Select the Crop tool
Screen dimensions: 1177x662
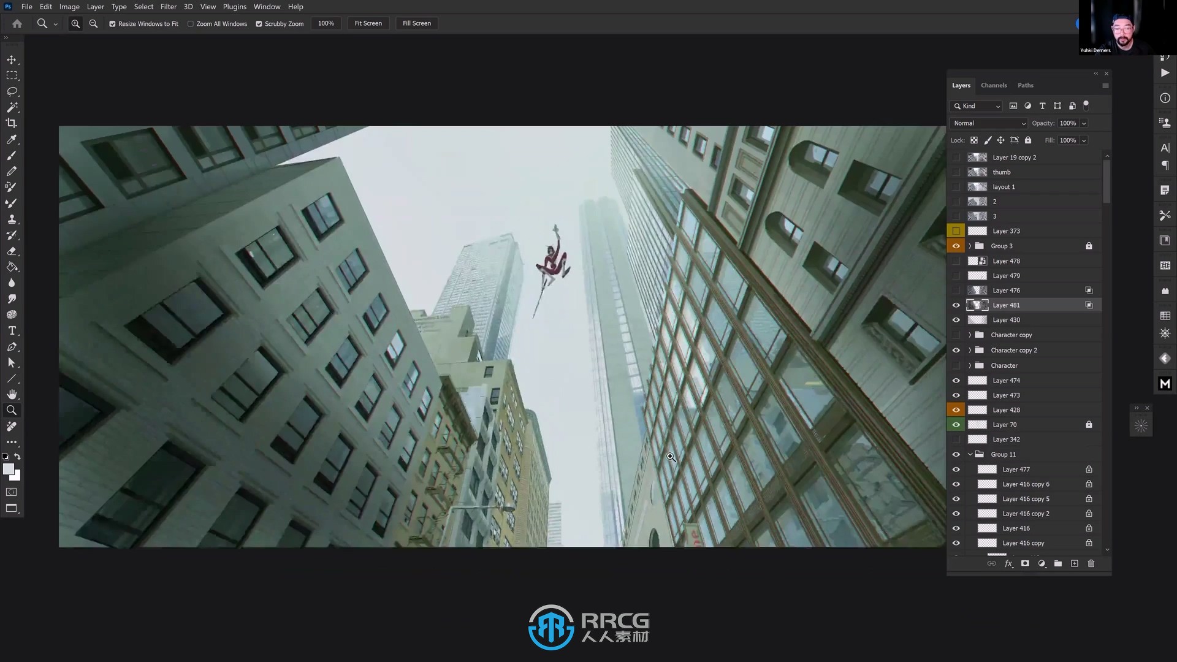12,123
